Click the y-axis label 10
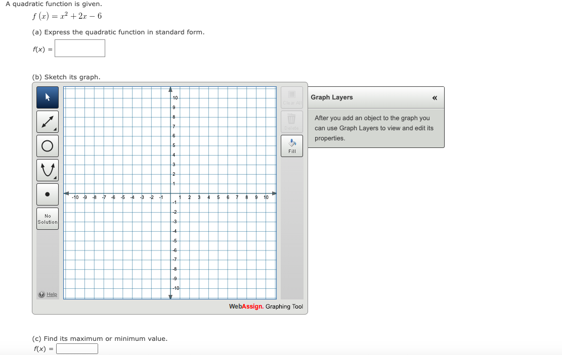This screenshot has height=355, width=562. click(x=175, y=97)
